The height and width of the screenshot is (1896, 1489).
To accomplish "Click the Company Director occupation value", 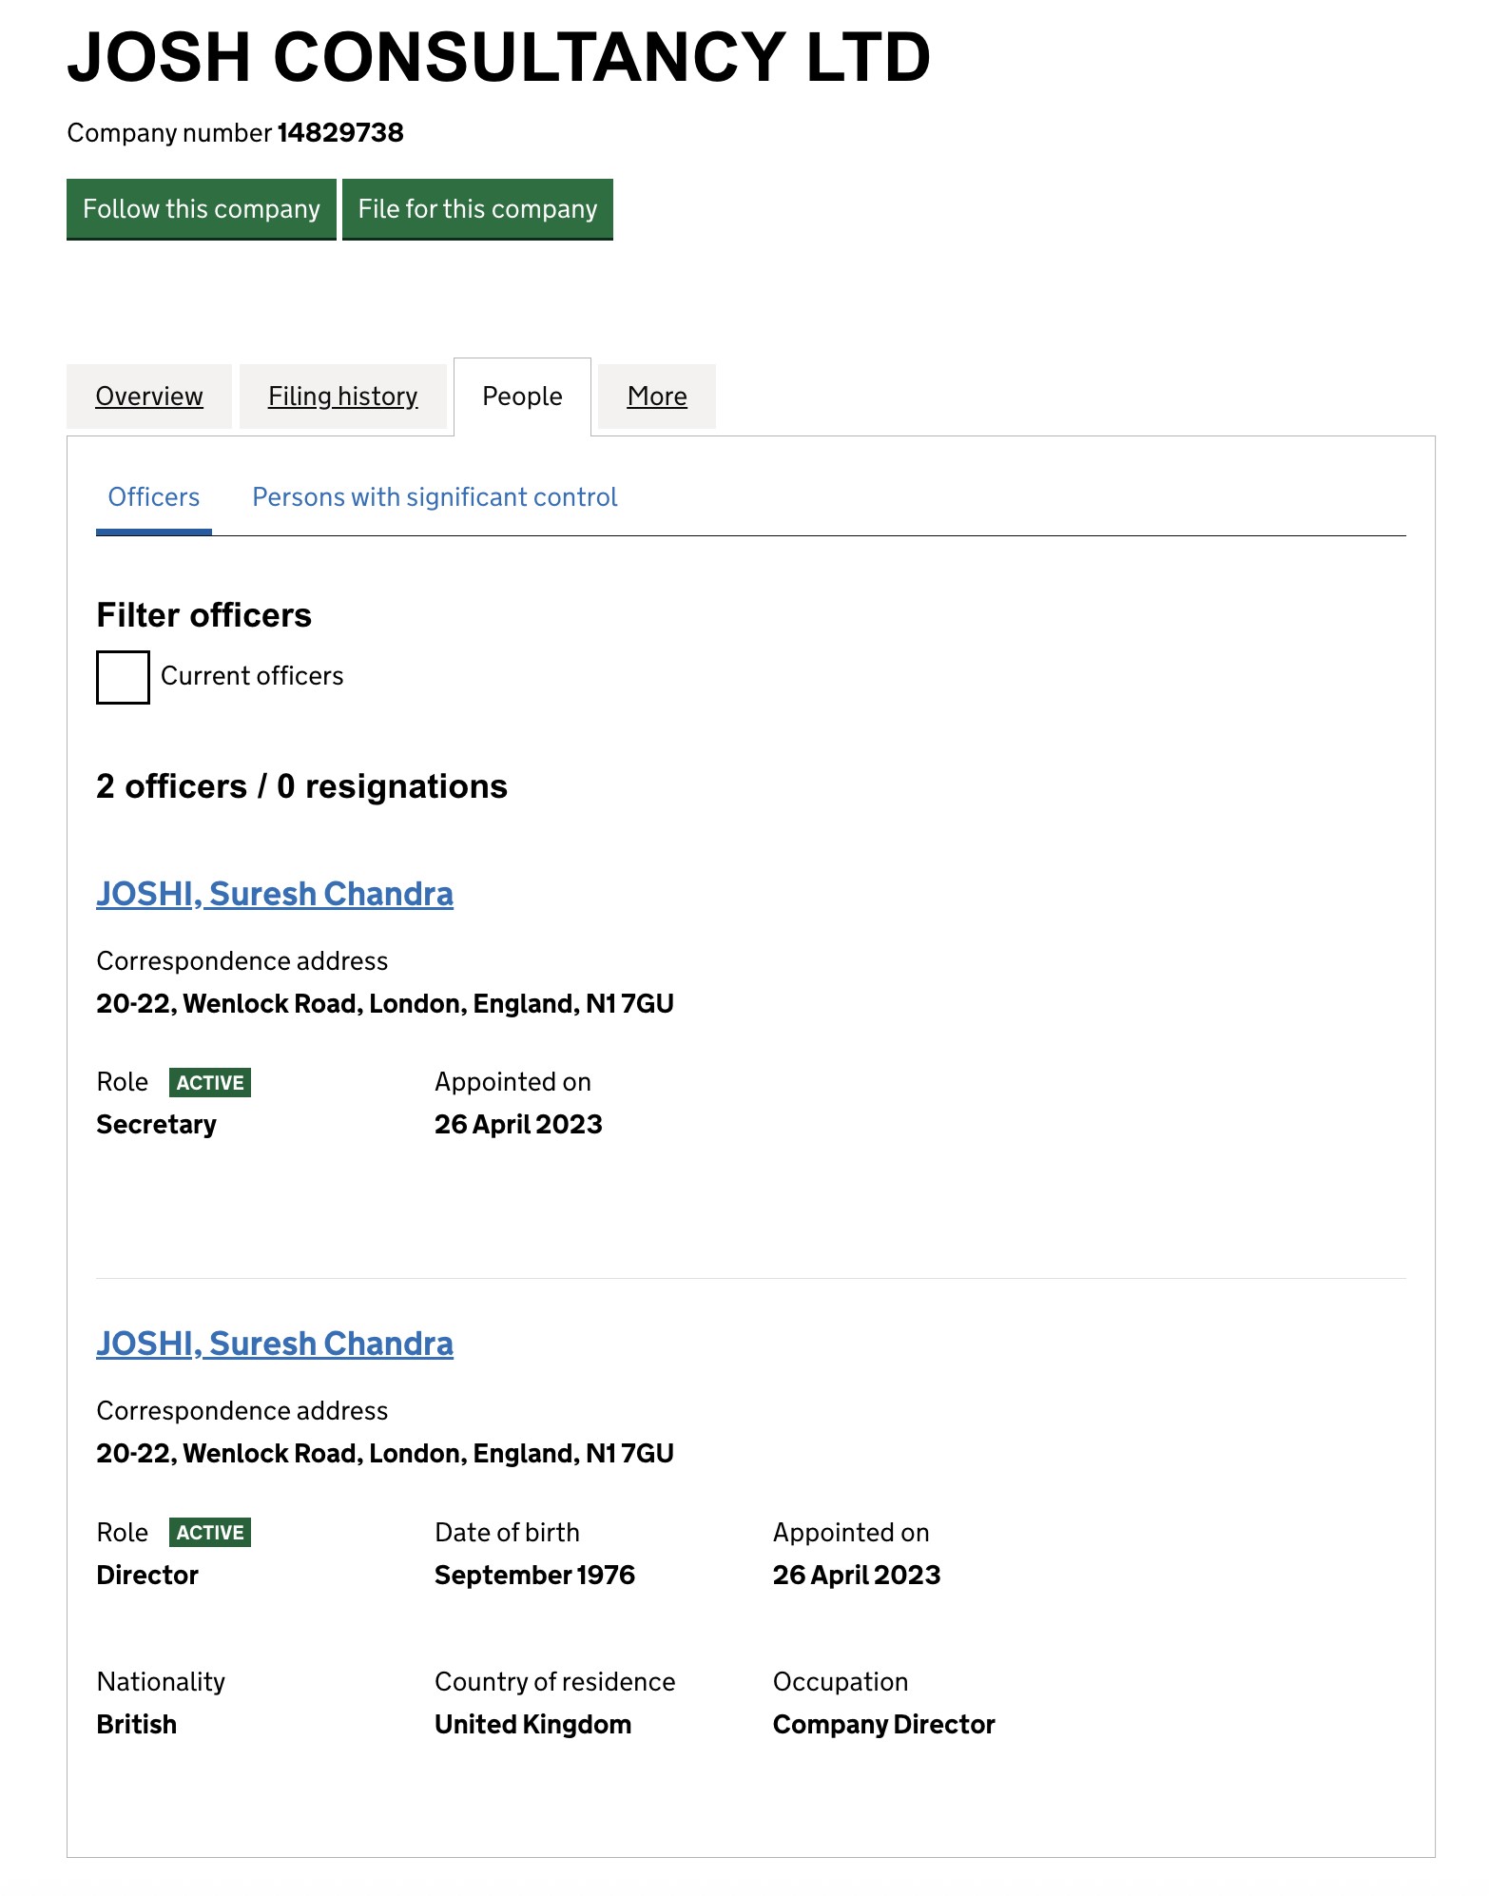I will (x=884, y=1725).
